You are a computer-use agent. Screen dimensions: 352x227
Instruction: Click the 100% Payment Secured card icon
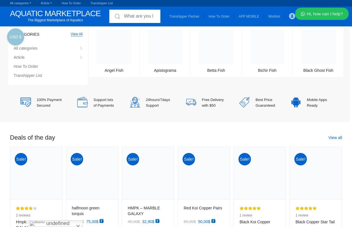tap(26, 102)
